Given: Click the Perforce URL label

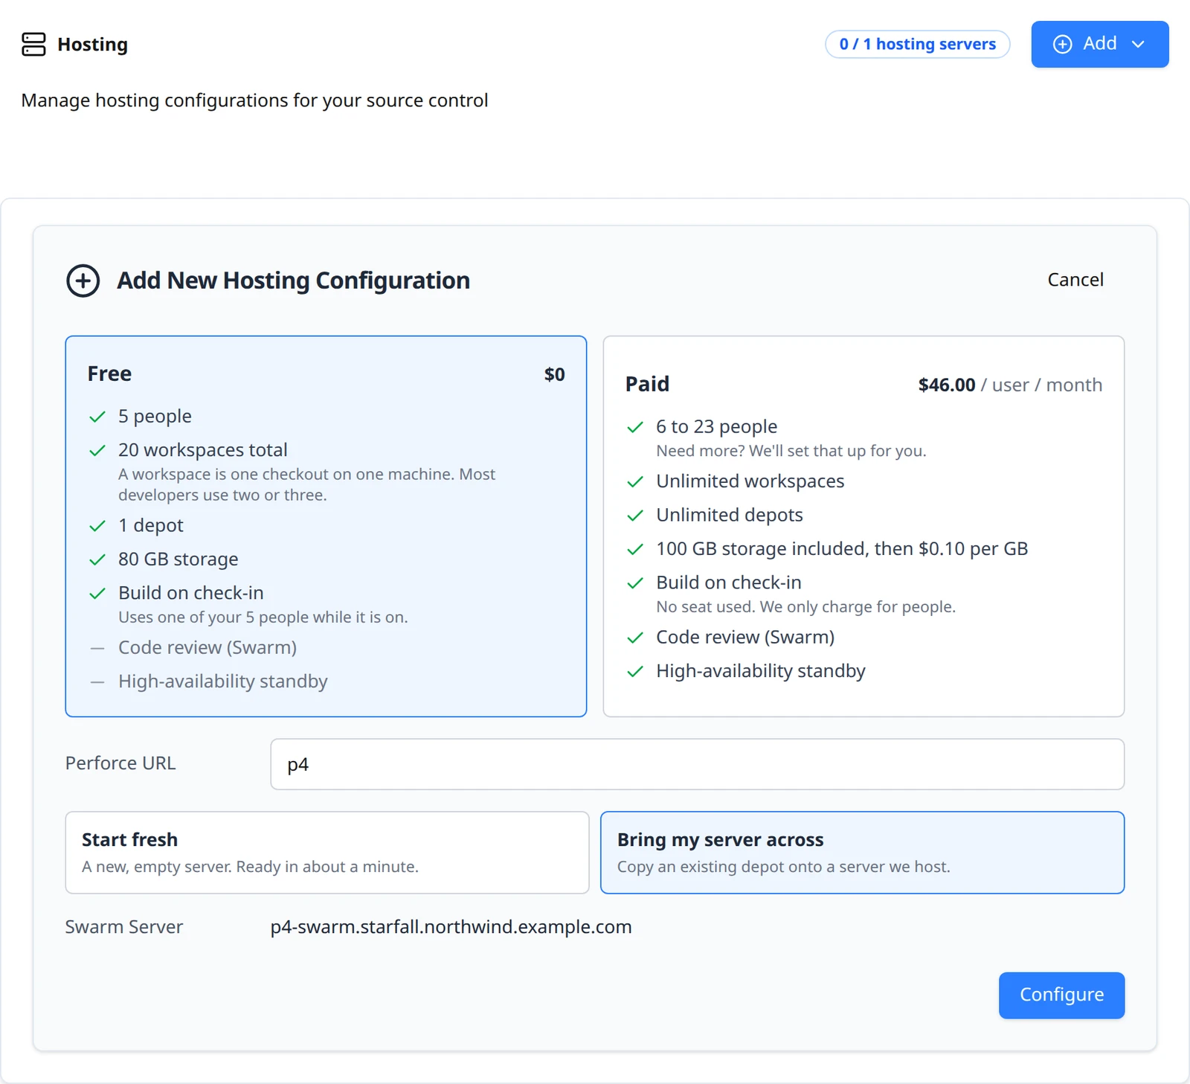Looking at the screenshot, I should (120, 763).
